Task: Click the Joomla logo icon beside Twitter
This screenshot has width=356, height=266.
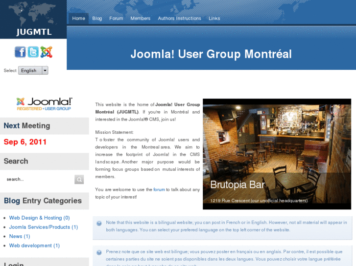Action: (x=47, y=52)
